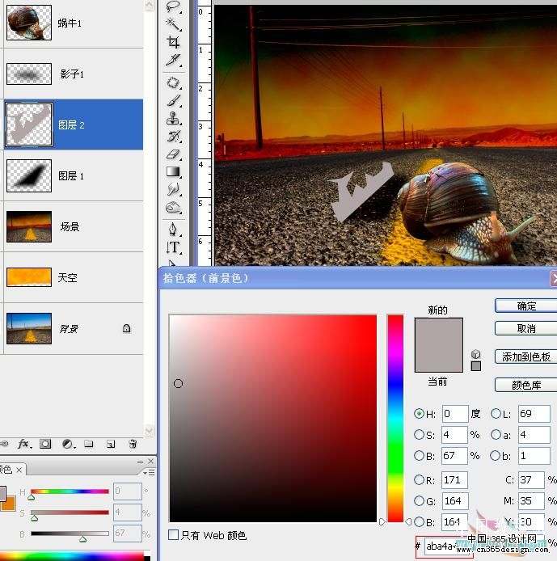Open the layer style fx menu

pos(24,444)
